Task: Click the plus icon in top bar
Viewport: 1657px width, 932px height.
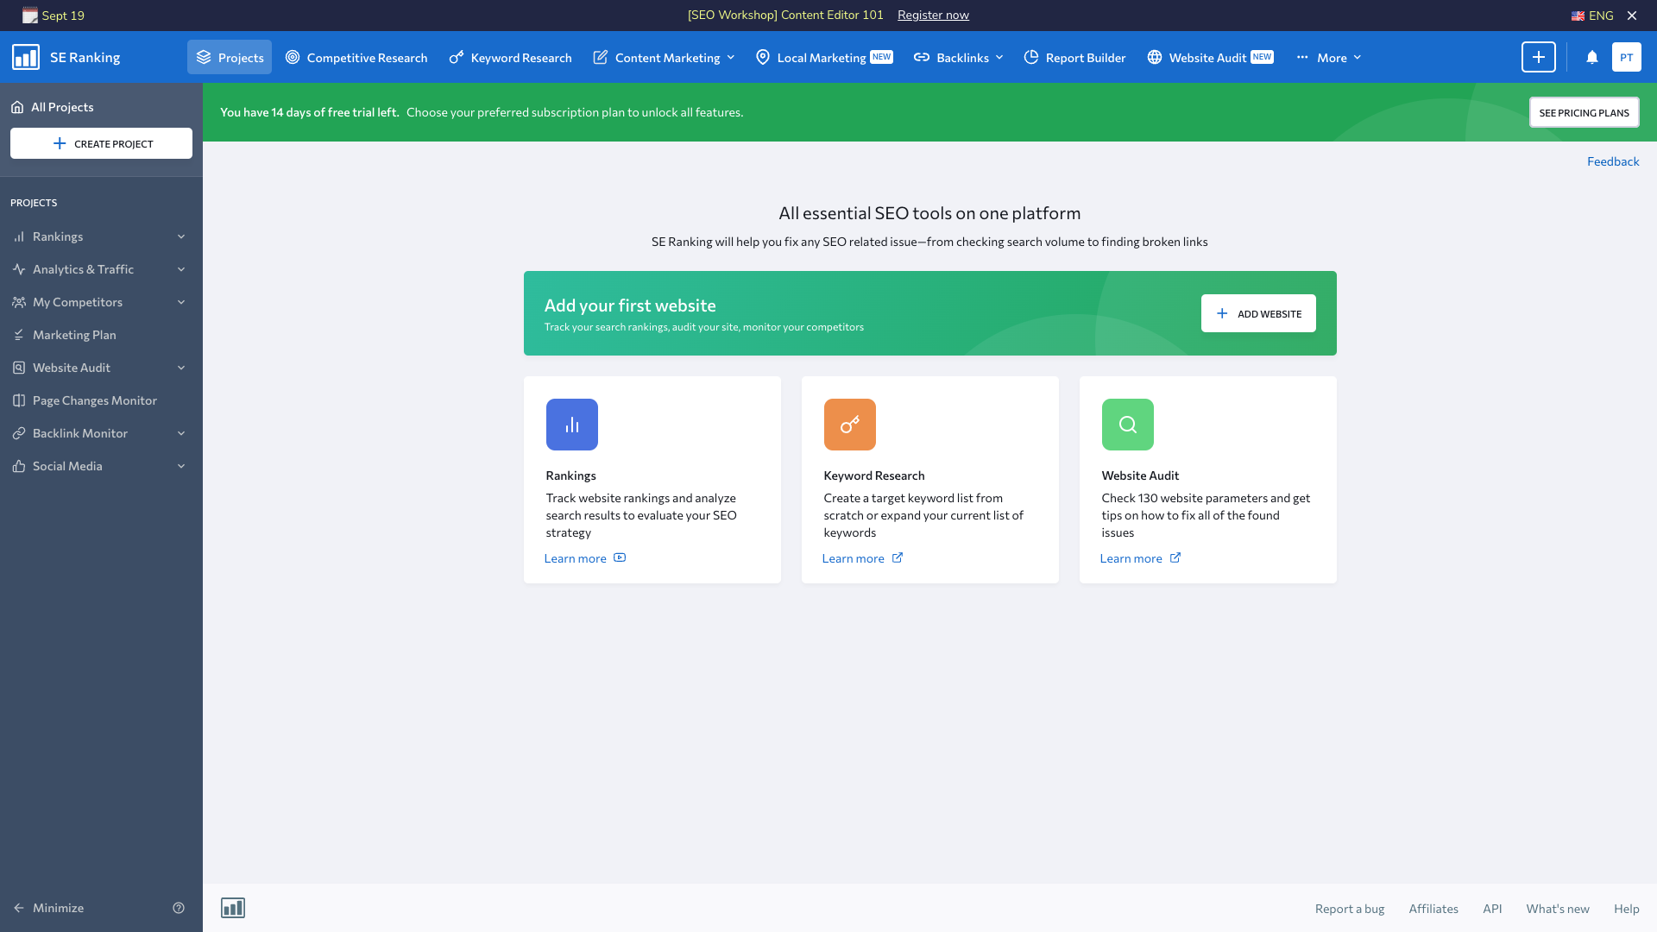Action: click(x=1538, y=58)
